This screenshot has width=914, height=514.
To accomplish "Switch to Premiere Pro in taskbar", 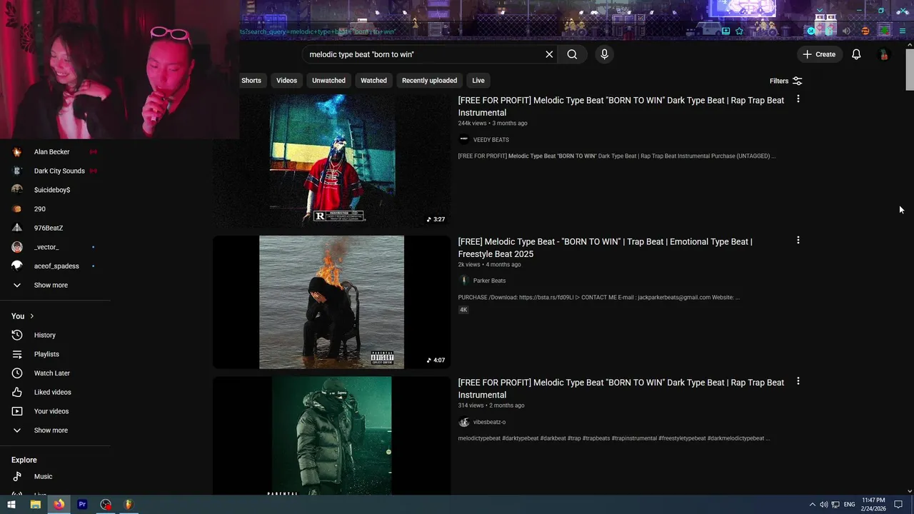I will point(82,504).
